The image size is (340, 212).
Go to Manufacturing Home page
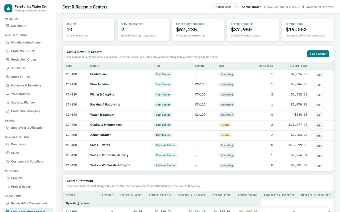coord(28,42)
